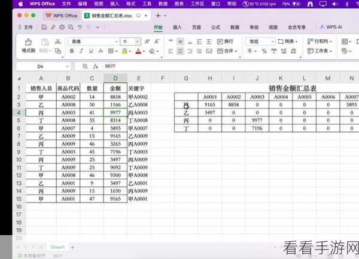Toggle align right

(x=190, y=51)
